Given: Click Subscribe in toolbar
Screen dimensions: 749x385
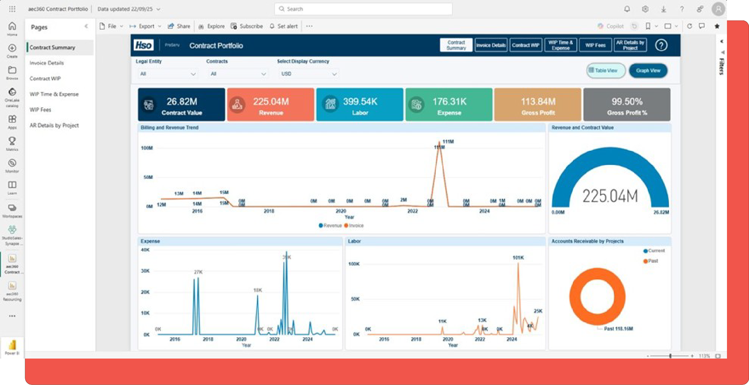Looking at the screenshot, I should coord(247,26).
